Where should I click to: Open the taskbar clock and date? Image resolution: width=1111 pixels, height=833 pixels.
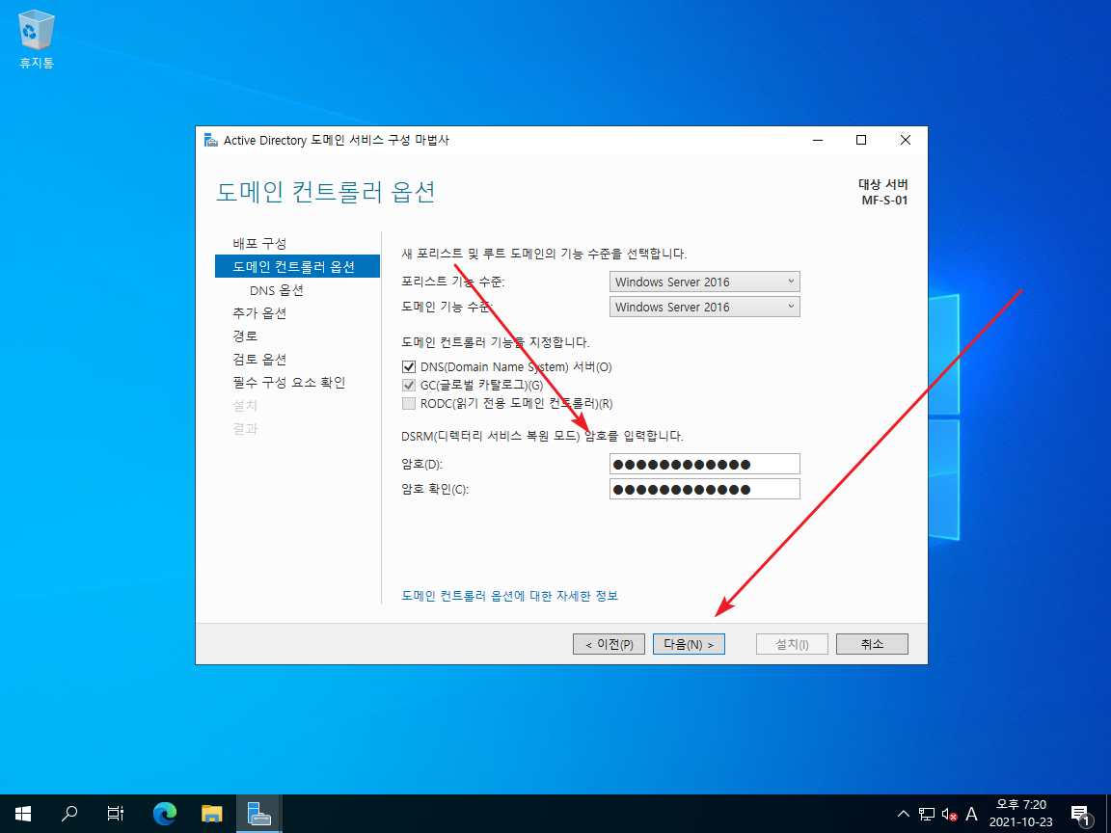click(x=1021, y=814)
